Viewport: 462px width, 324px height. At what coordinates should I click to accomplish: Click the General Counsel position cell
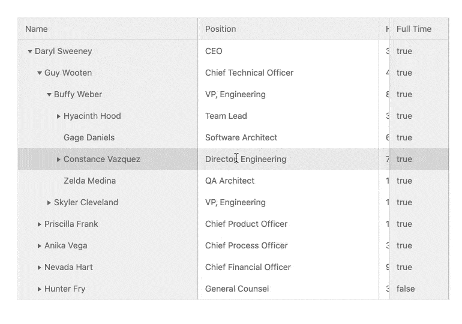[x=237, y=289]
